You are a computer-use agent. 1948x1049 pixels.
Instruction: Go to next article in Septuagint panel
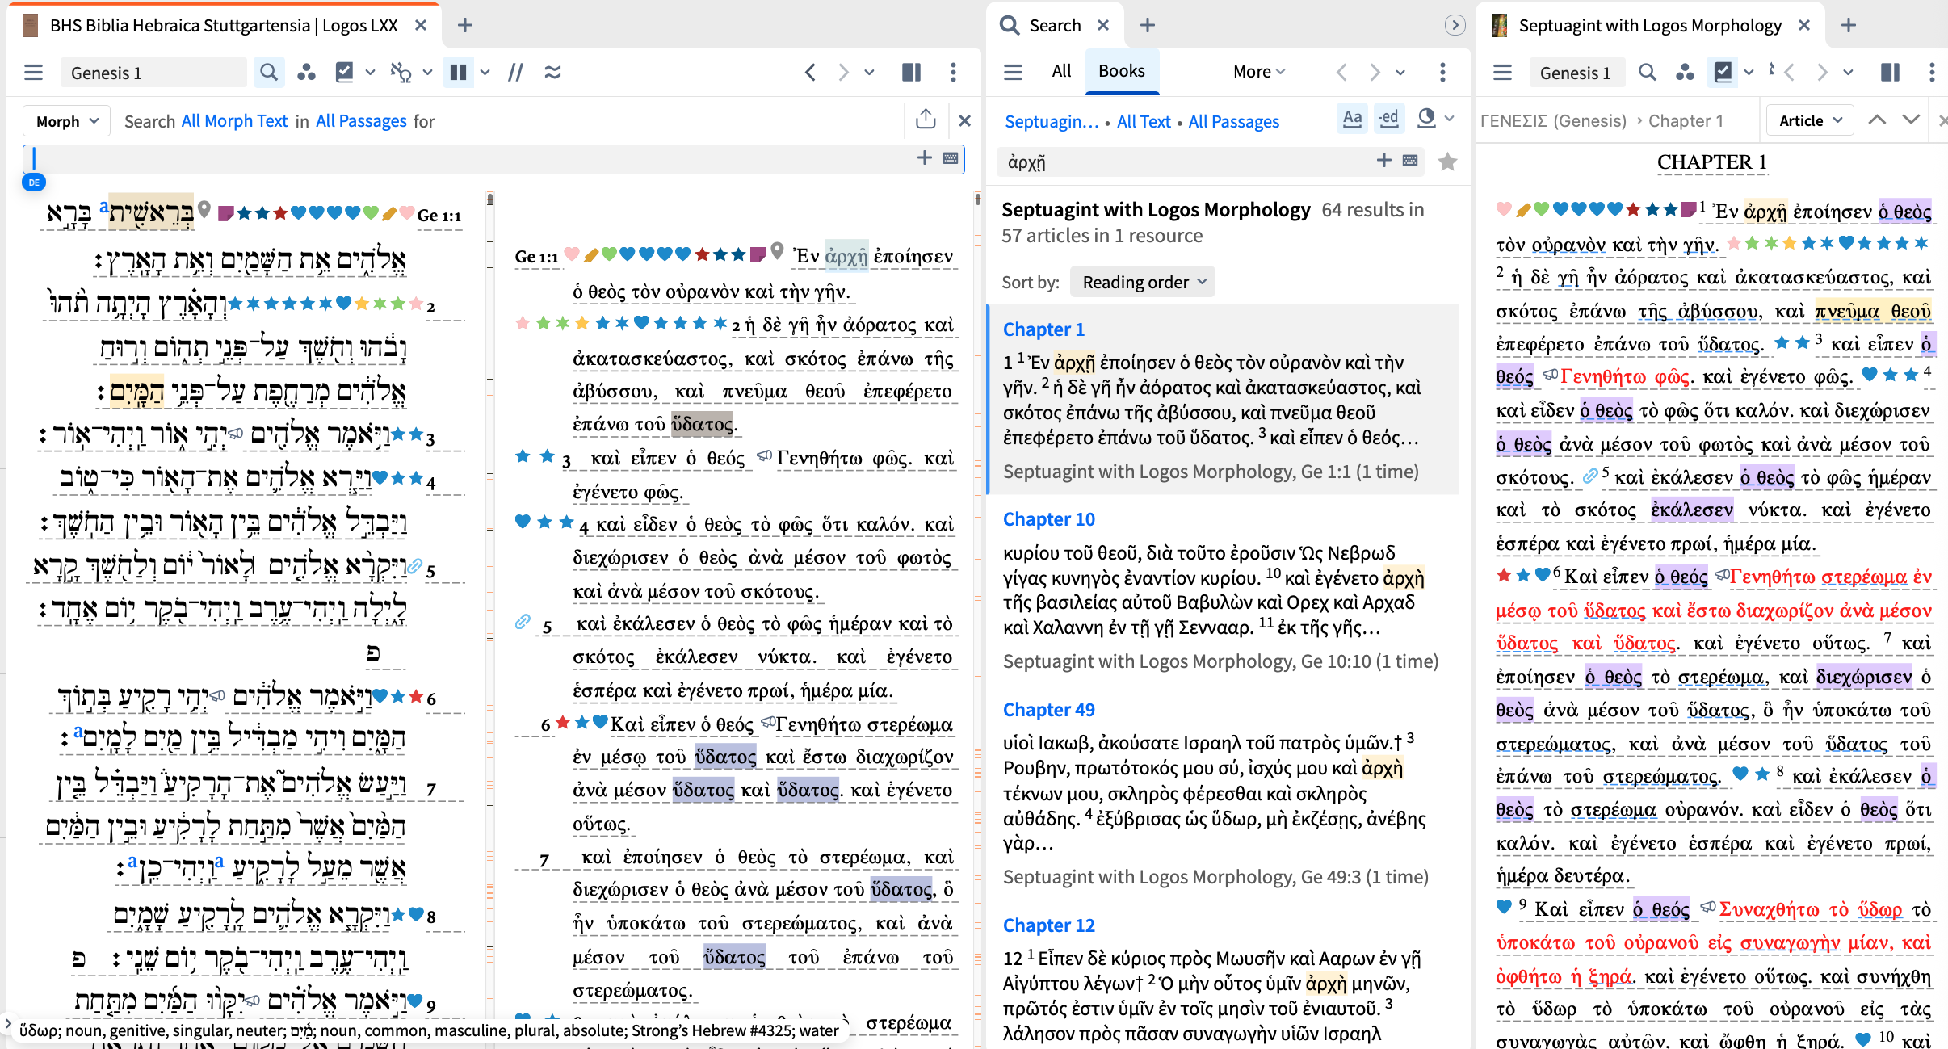point(1911,120)
